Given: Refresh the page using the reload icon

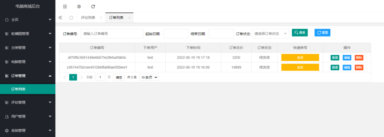Looking at the screenshot, I should pos(93,7).
